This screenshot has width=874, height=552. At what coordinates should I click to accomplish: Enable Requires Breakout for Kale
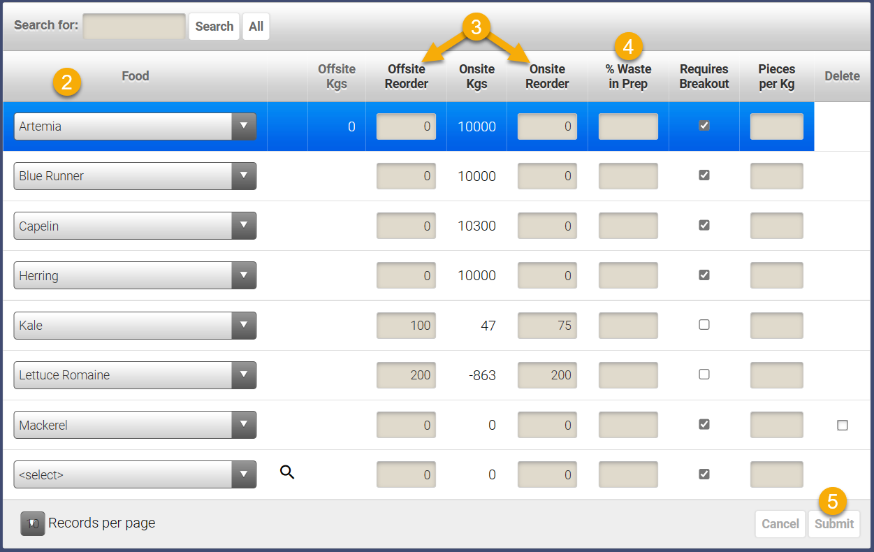tap(704, 325)
